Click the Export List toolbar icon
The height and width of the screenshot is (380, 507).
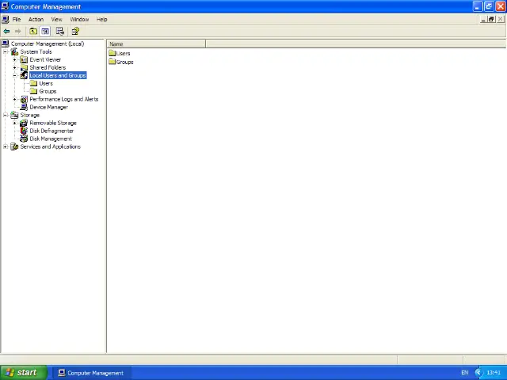click(60, 32)
